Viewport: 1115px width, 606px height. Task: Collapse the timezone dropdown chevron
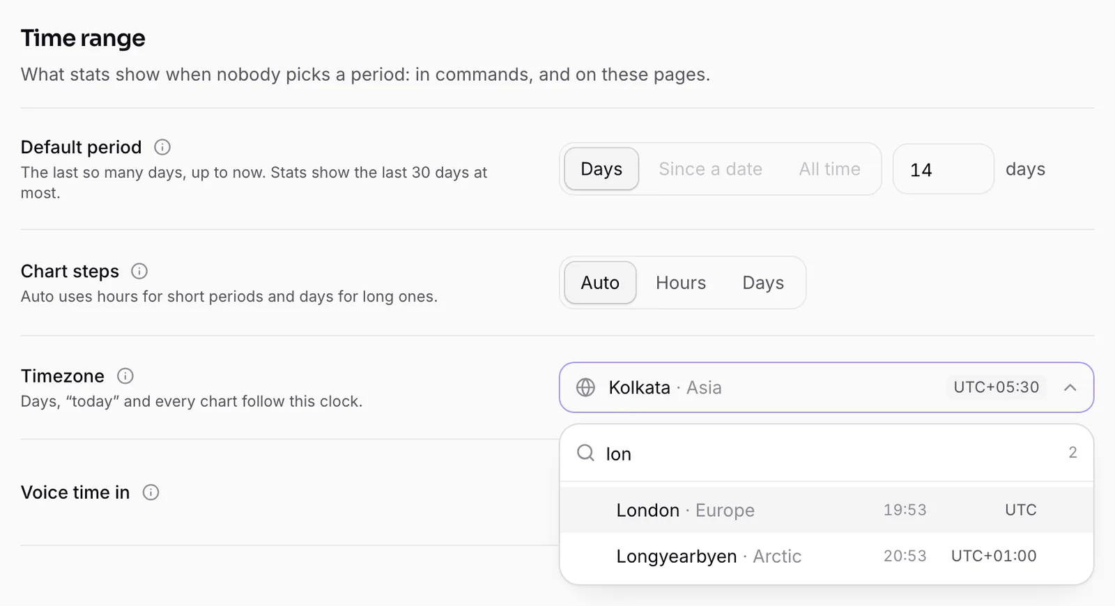click(x=1070, y=387)
